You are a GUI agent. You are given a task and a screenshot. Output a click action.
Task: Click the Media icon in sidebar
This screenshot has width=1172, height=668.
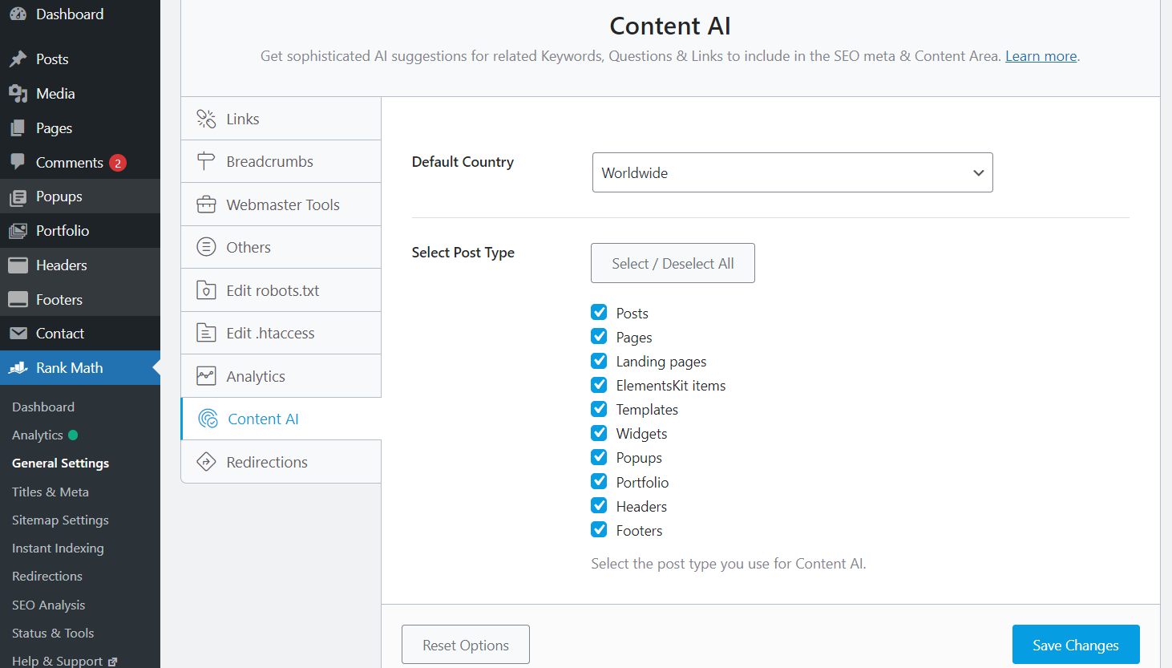[18, 94]
